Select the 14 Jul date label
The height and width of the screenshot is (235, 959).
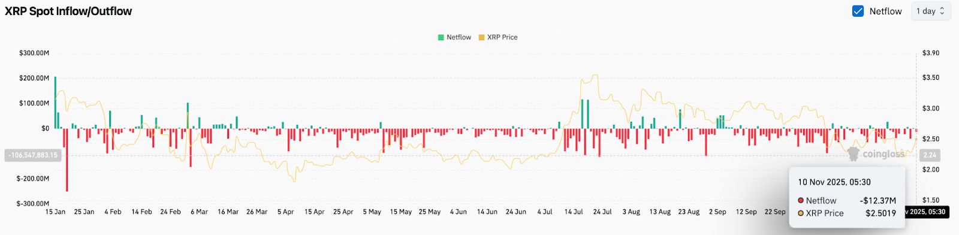coord(573,212)
